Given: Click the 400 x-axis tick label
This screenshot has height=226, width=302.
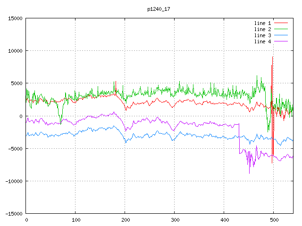Looking at the screenshot, I should [x=224, y=219].
